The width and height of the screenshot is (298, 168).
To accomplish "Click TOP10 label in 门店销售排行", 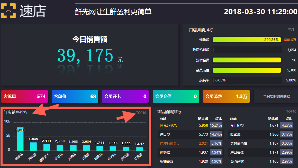I will click(x=141, y=113).
